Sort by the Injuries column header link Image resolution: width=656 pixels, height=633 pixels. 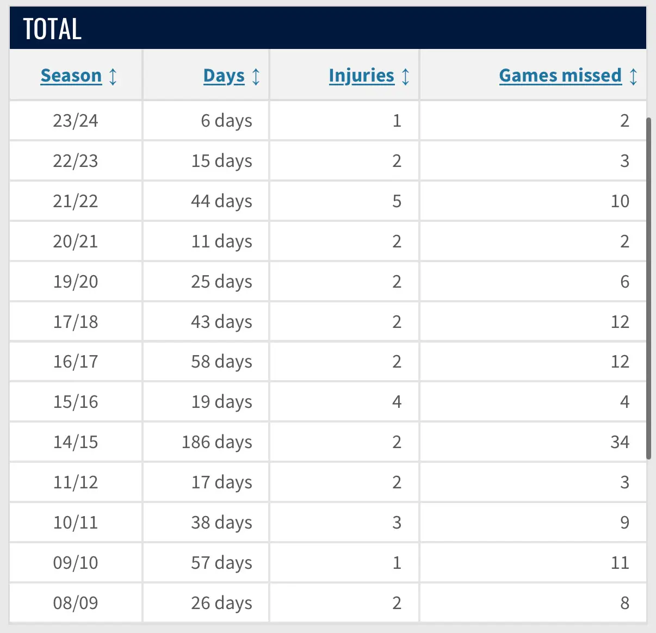coord(362,76)
